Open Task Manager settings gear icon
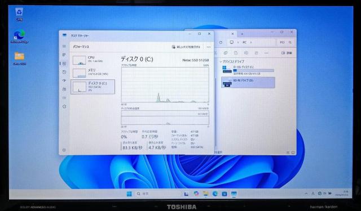The image size is (361, 211). [x=64, y=150]
